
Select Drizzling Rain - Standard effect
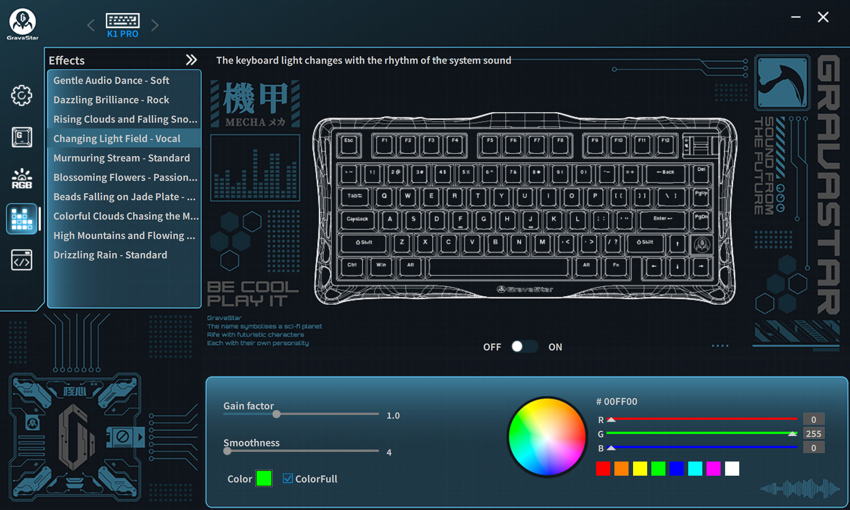click(124, 255)
